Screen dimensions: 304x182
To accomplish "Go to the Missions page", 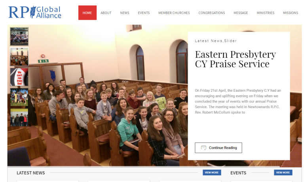I will (291, 13).
